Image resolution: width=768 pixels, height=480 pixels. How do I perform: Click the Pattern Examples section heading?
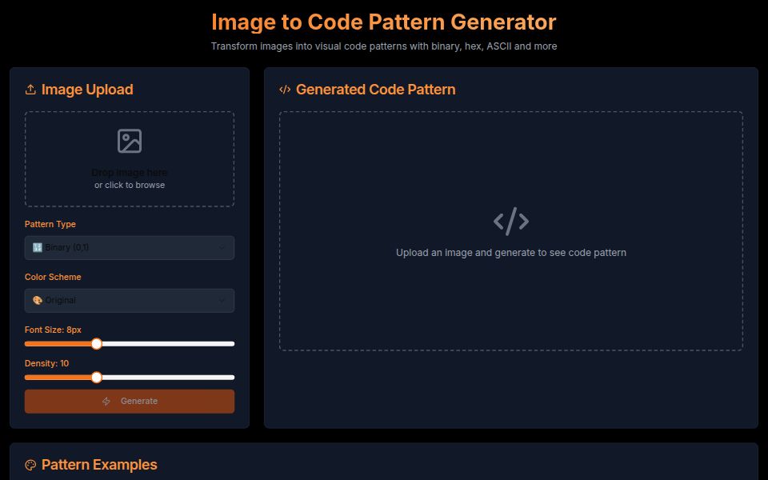point(100,464)
